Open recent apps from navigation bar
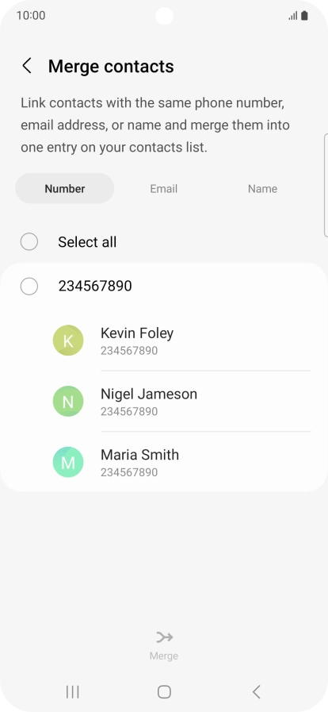This screenshot has height=712, width=328. (72, 692)
